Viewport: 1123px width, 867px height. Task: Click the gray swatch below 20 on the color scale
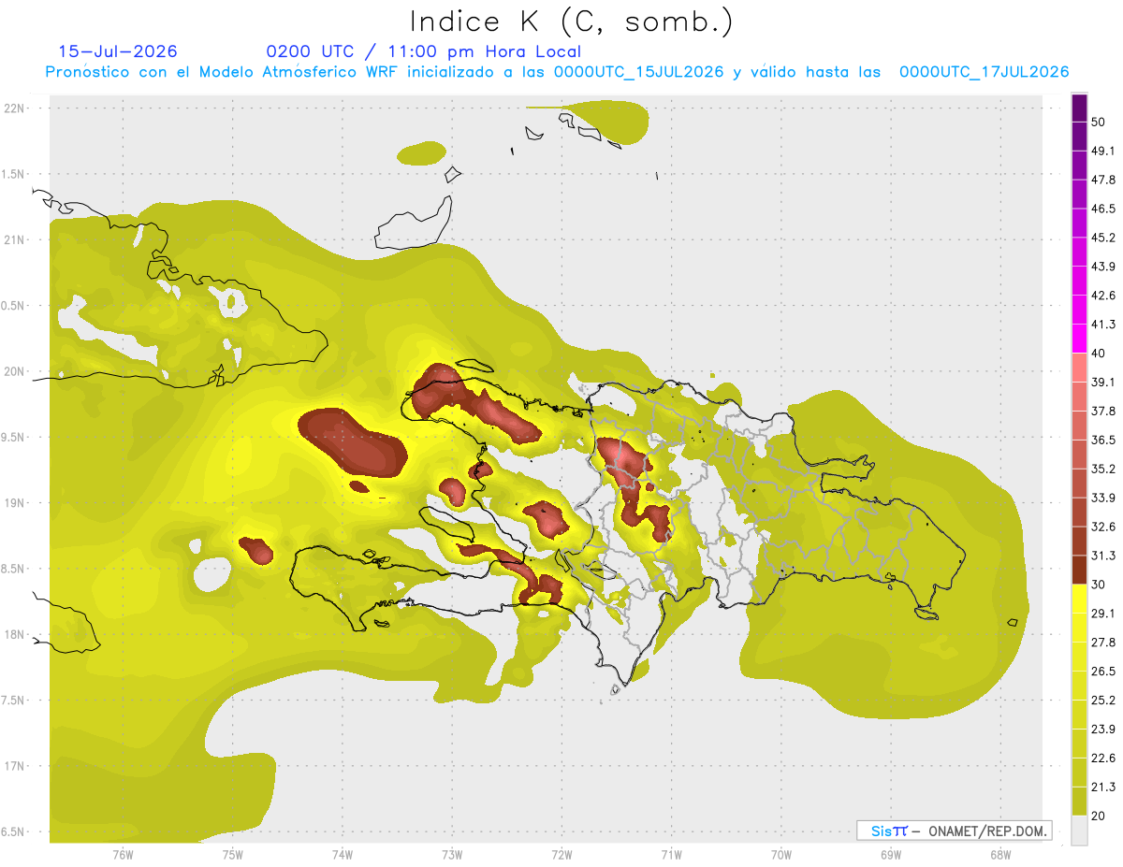coord(1080,831)
